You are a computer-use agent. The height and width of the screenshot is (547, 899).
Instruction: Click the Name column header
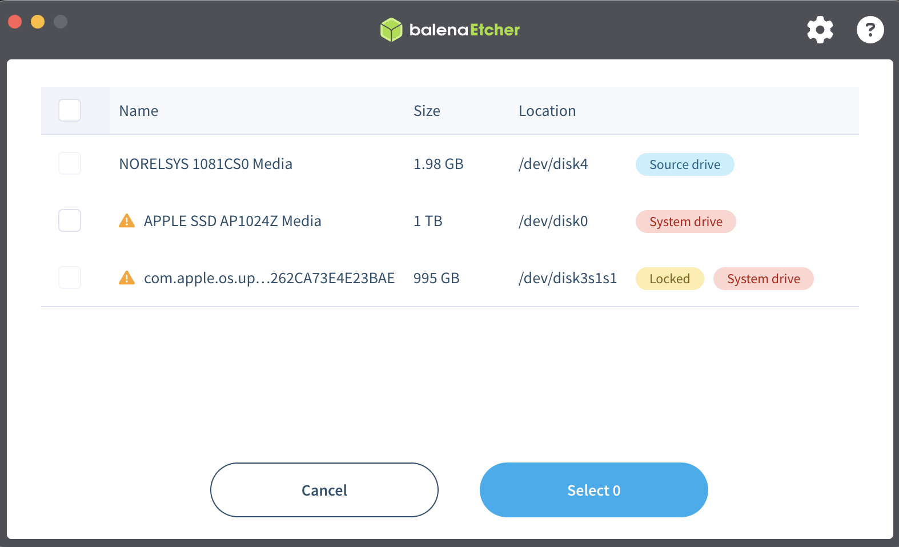(x=139, y=111)
